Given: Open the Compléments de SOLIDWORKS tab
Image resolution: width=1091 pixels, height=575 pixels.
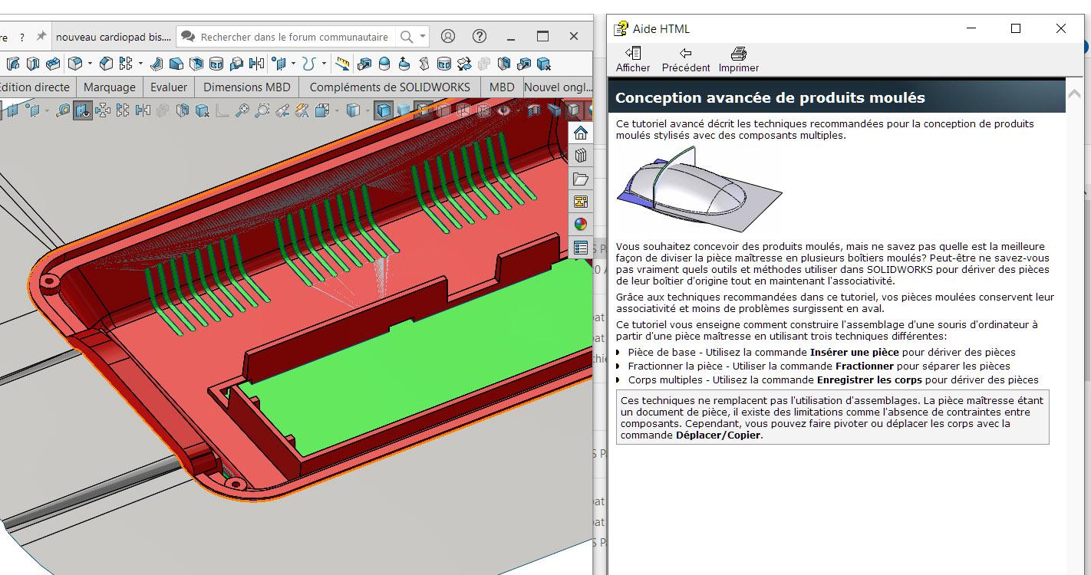Looking at the screenshot, I should 390,87.
